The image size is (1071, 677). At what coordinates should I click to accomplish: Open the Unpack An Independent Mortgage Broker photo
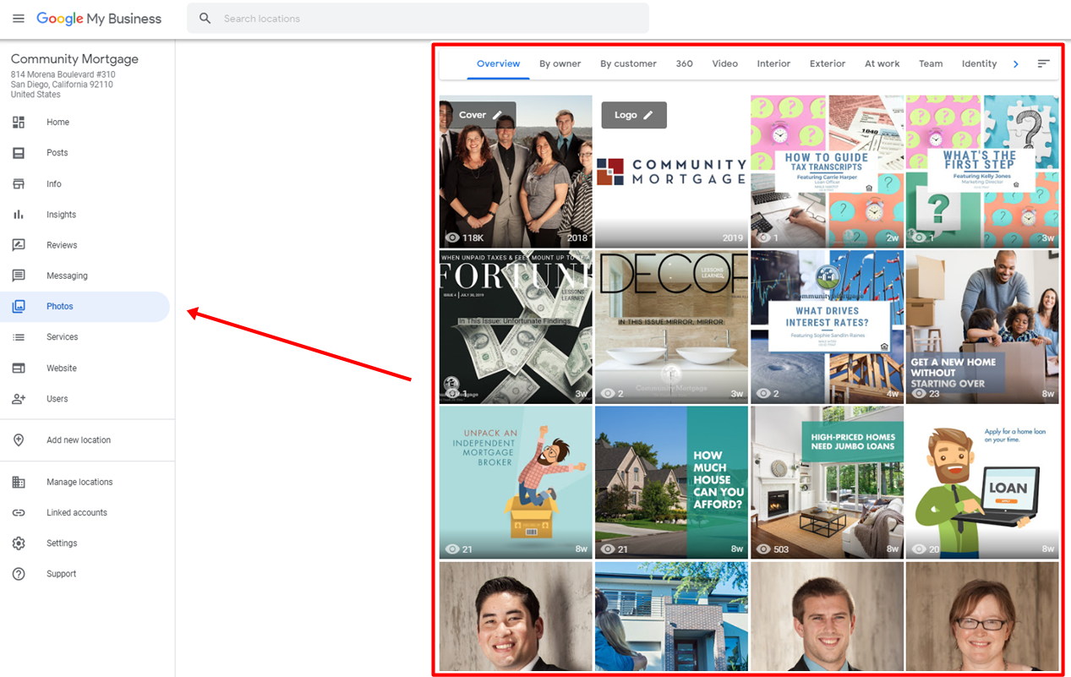[x=516, y=483]
